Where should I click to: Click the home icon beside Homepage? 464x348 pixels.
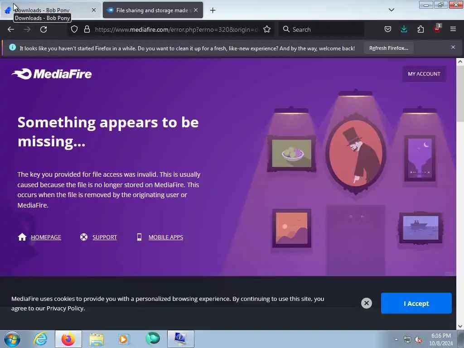[x=22, y=237]
